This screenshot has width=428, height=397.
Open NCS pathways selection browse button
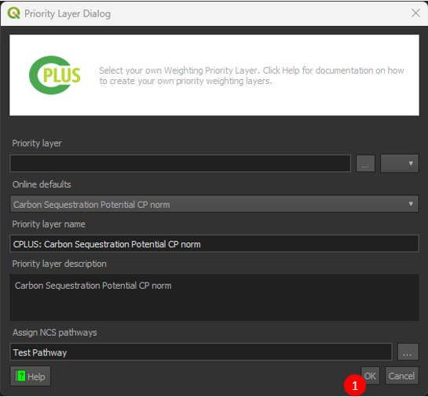tap(408, 352)
